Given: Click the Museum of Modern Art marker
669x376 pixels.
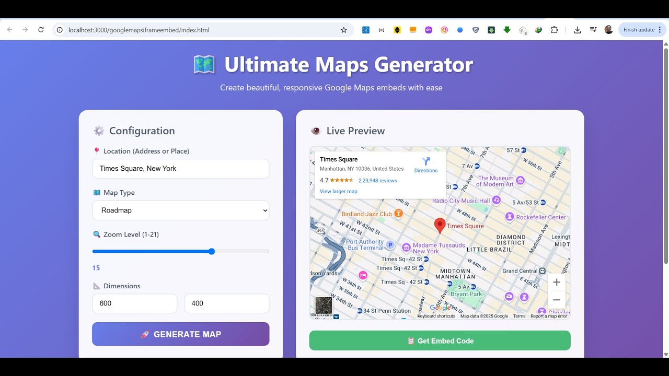Looking at the screenshot, I should [520, 181].
